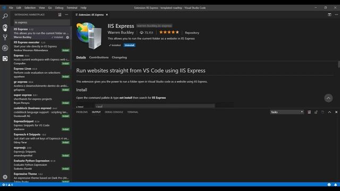
Task: Open the Go menu
Action: (50, 8)
